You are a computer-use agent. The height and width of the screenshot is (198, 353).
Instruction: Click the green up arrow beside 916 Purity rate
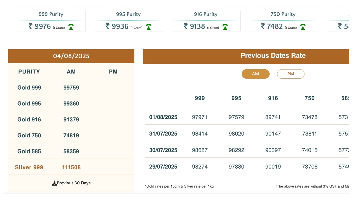(225, 27)
